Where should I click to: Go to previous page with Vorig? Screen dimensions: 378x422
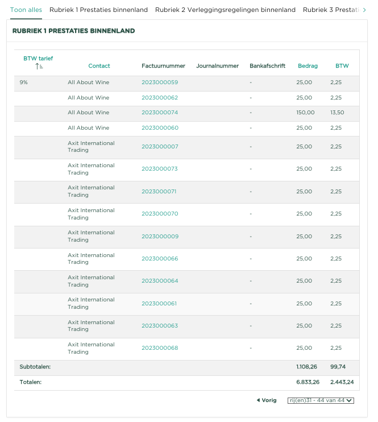click(266, 400)
